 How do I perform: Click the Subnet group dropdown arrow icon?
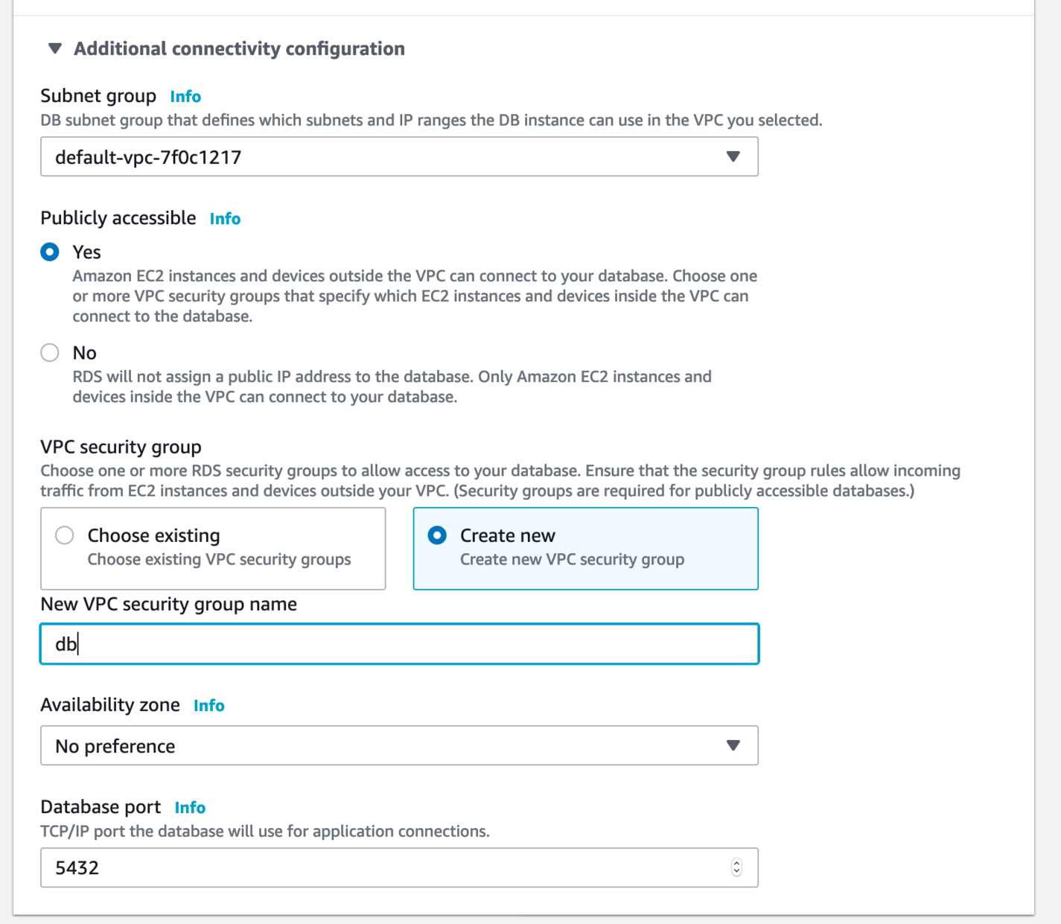point(733,157)
